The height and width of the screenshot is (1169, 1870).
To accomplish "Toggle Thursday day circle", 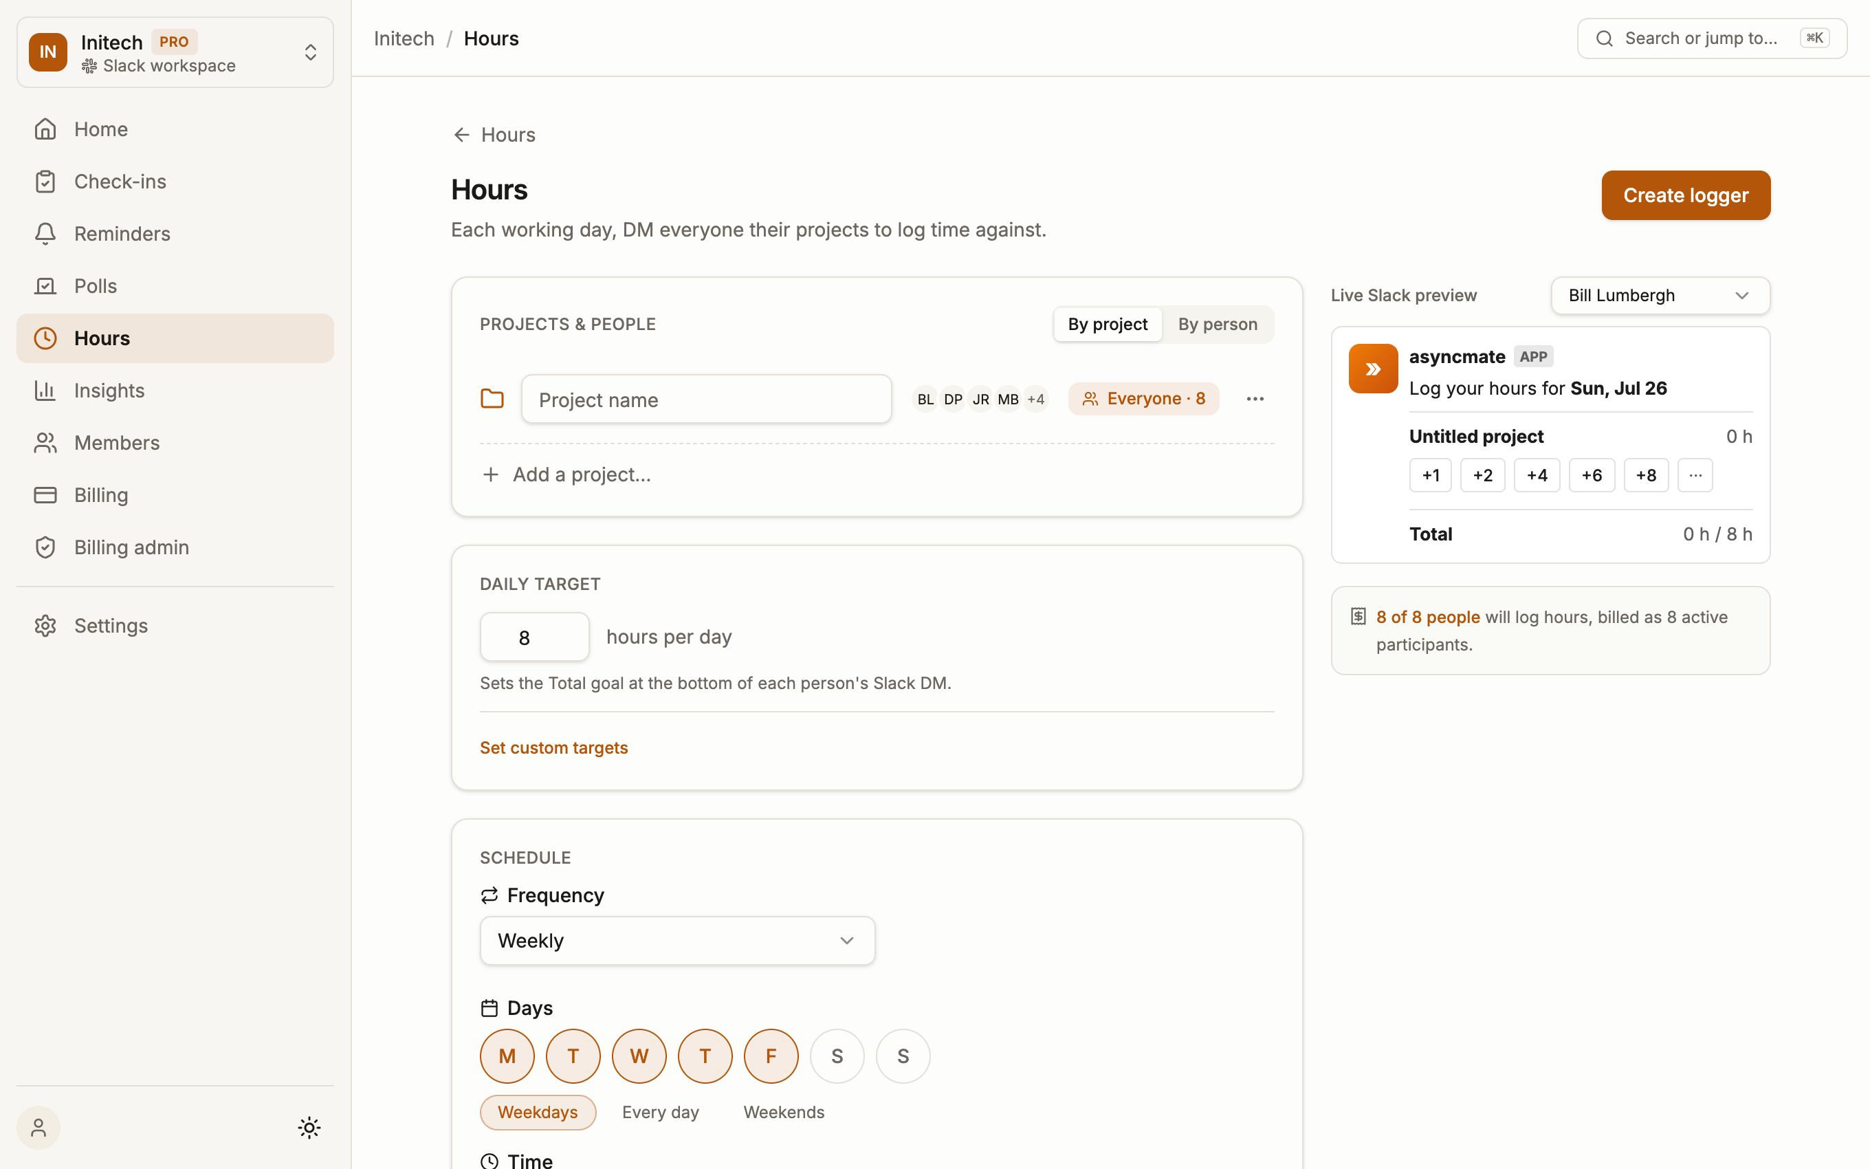I will tap(705, 1056).
